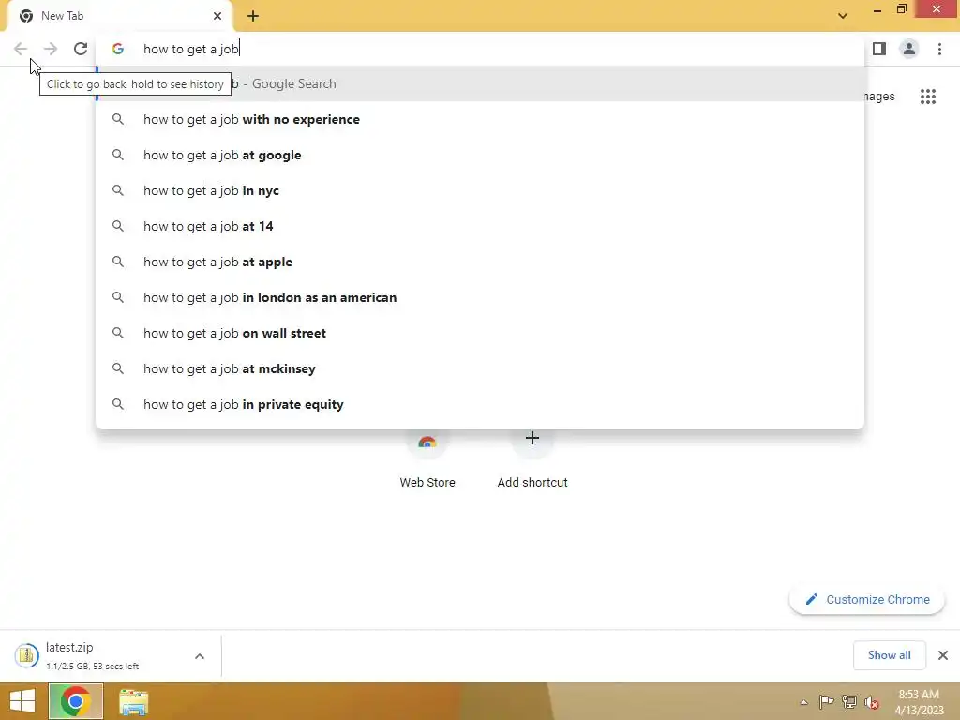Click the Google logo in the address bar

(x=117, y=49)
